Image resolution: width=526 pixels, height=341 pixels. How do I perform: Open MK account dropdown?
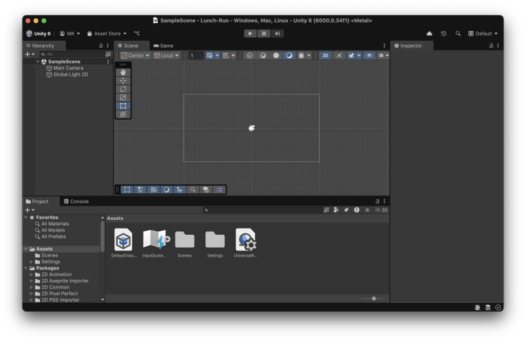point(70,33)
